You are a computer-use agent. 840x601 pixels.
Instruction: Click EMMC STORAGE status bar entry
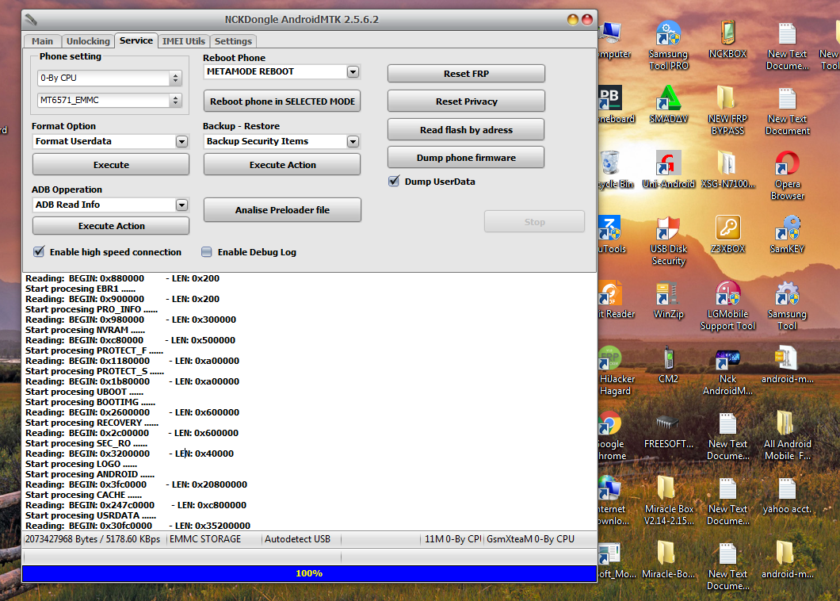pyautogui.click(x=205, y=539)
